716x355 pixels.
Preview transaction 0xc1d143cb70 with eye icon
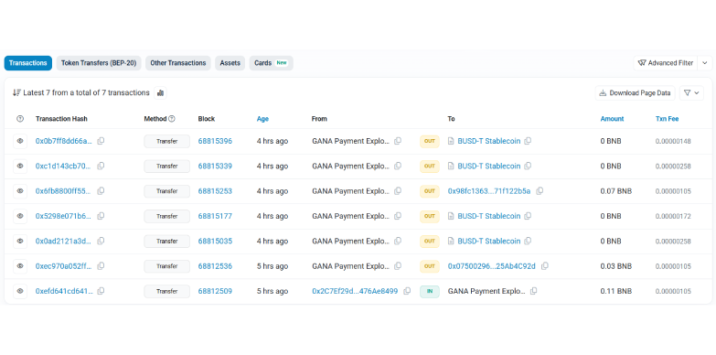click(20, 167)
